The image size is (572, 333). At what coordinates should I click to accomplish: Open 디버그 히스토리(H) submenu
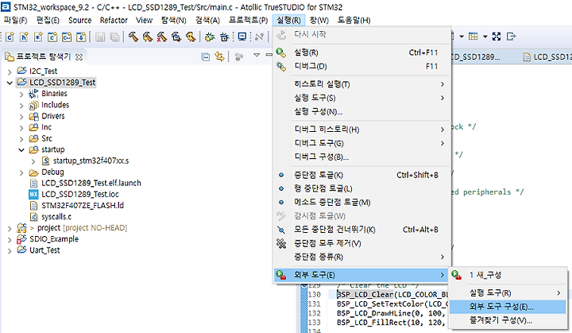coord(362,130)
